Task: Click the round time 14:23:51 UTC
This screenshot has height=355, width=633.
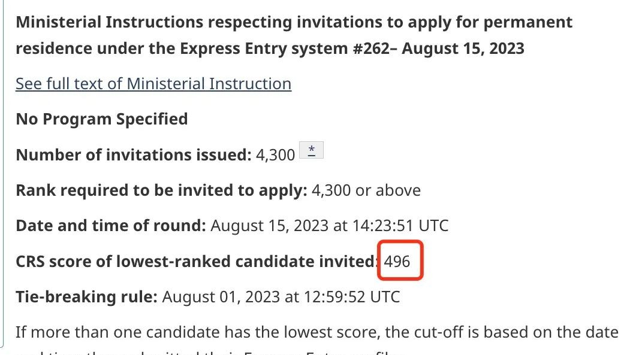Action: (400, 226)
